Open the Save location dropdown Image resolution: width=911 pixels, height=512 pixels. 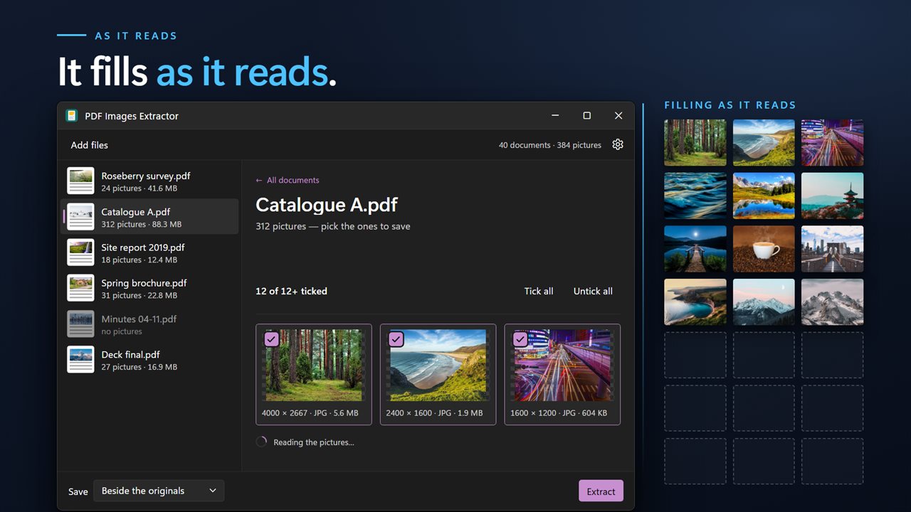(x=159, y=491)
